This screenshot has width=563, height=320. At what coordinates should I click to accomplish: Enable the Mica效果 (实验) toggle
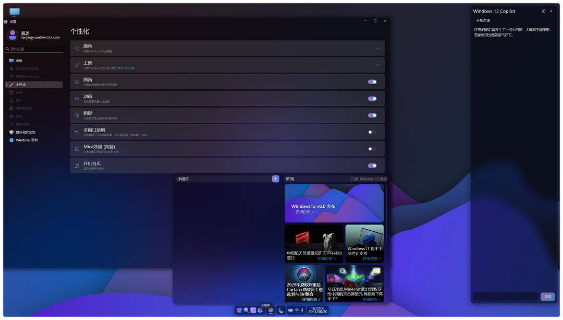pyautogui.click(x=372, y=149)
